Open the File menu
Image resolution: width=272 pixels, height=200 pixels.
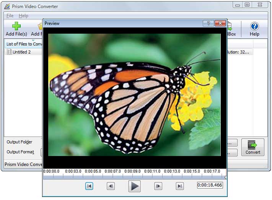coord(10,16)
